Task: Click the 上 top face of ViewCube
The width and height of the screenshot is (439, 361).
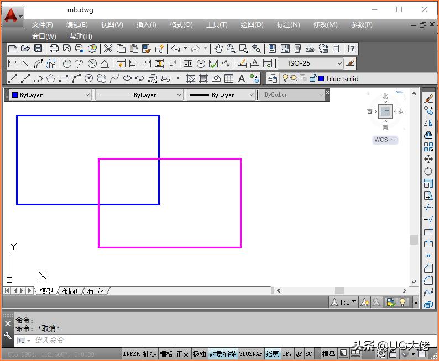Action: 385,112
